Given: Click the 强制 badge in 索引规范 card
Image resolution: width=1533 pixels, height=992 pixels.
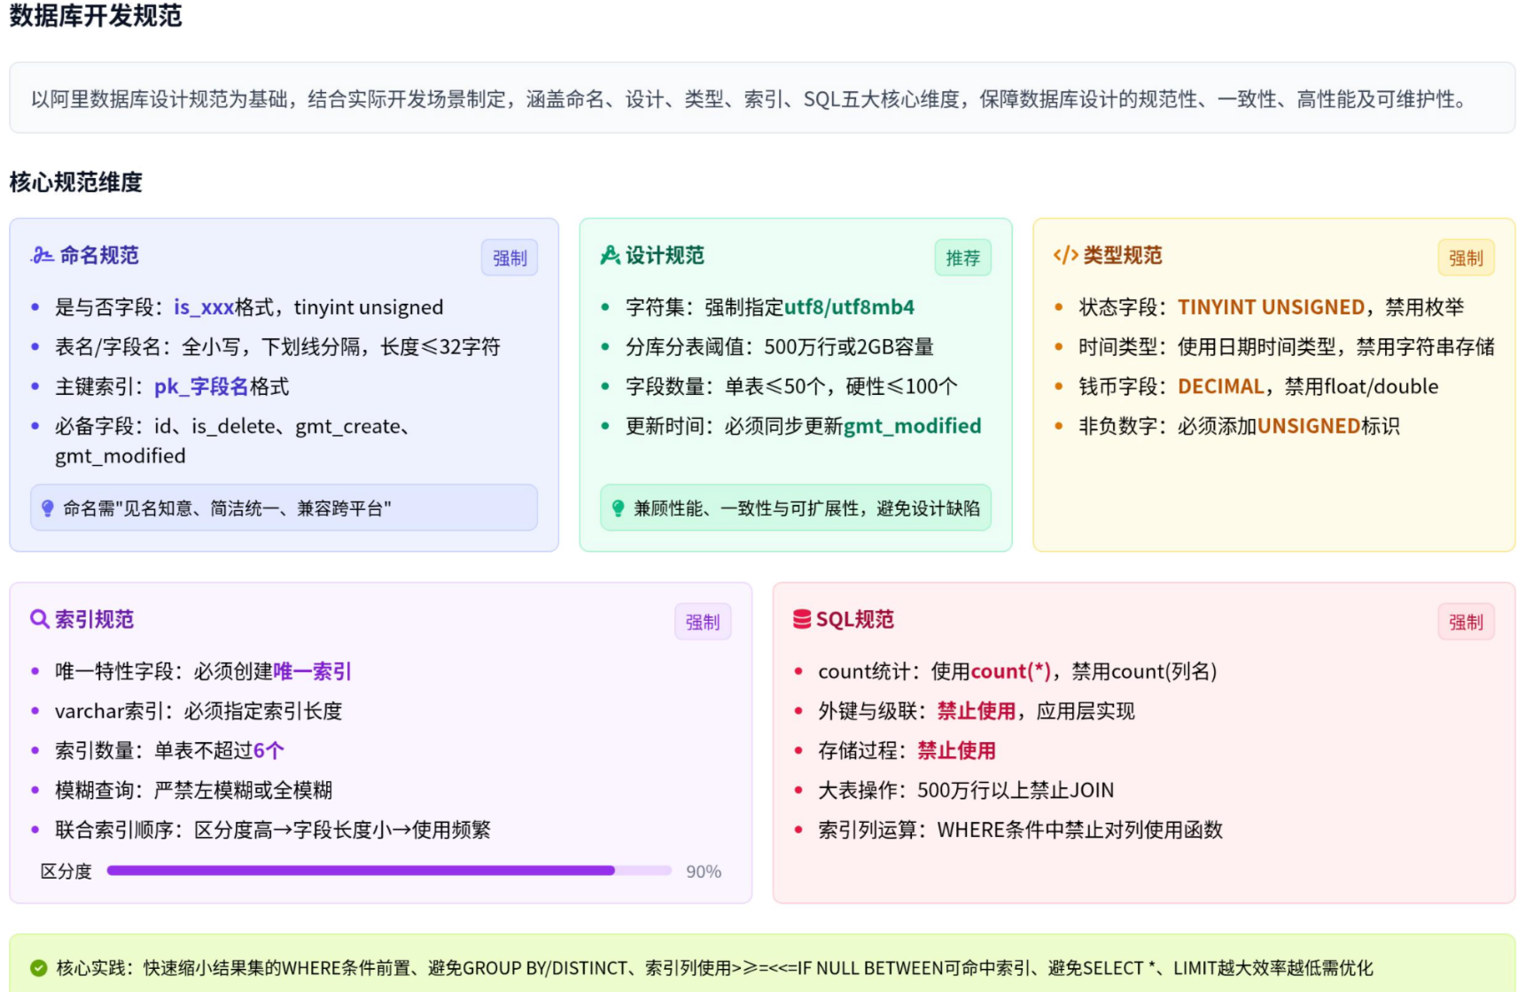Looking at the screenshot, I should (703, 622).
